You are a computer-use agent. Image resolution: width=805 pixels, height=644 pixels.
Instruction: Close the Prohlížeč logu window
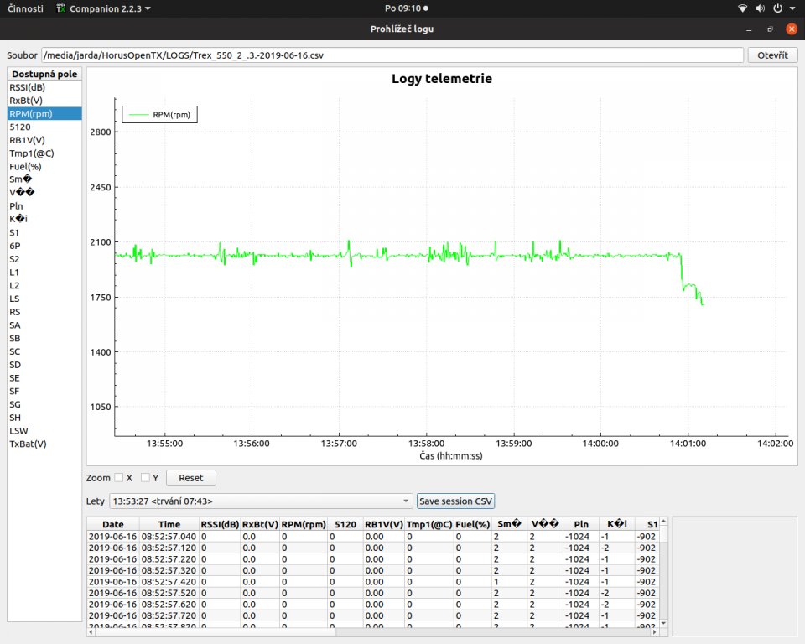[791, 29]
